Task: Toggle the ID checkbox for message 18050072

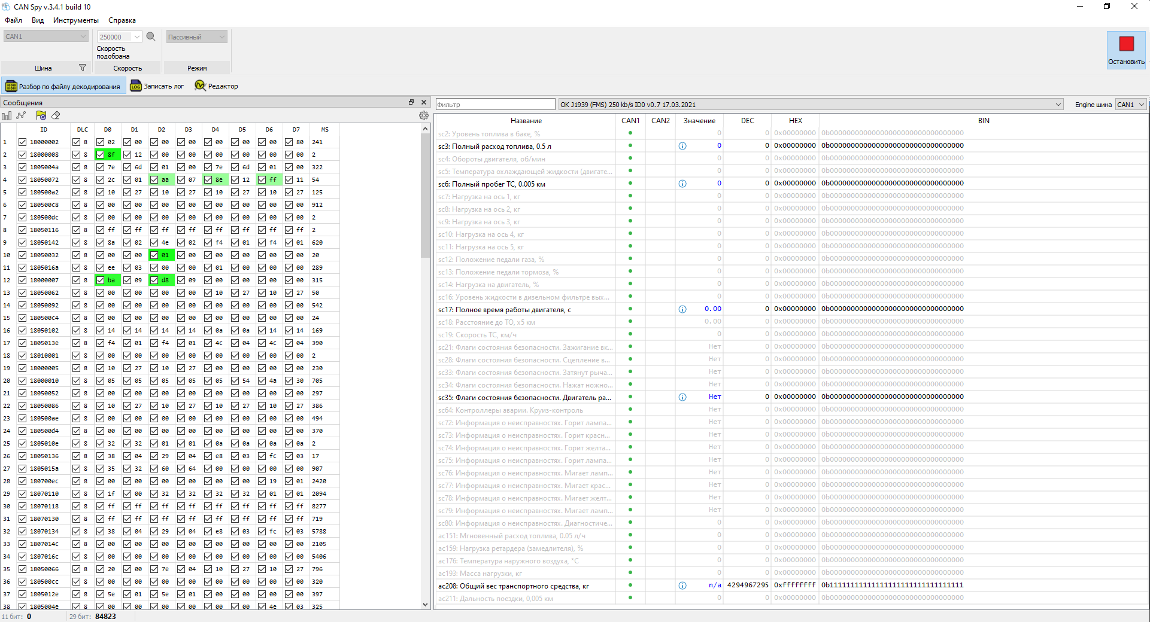Action: click(x=22, y=180)
